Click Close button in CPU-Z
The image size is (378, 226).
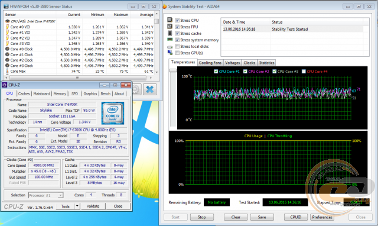coord(118,206)
